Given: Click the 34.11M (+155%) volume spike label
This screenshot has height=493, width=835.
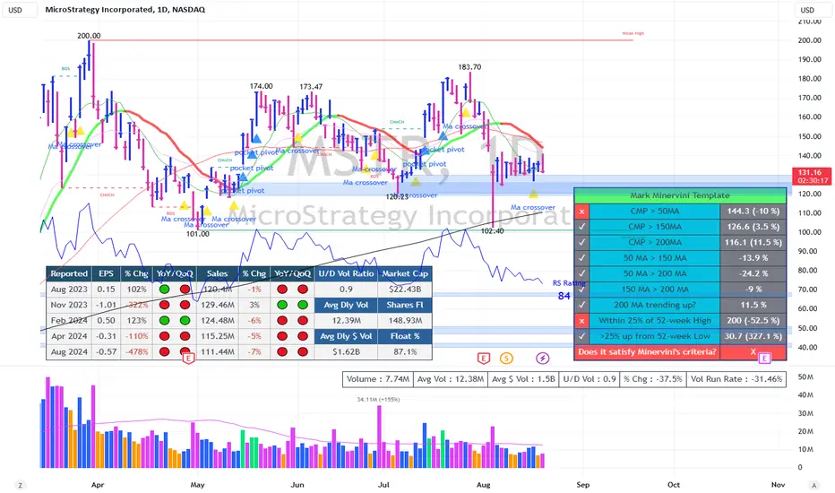Looking at the screenshot, I should tap(378, 399).
